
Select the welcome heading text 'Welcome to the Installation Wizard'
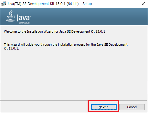click(x=54, y=31)
